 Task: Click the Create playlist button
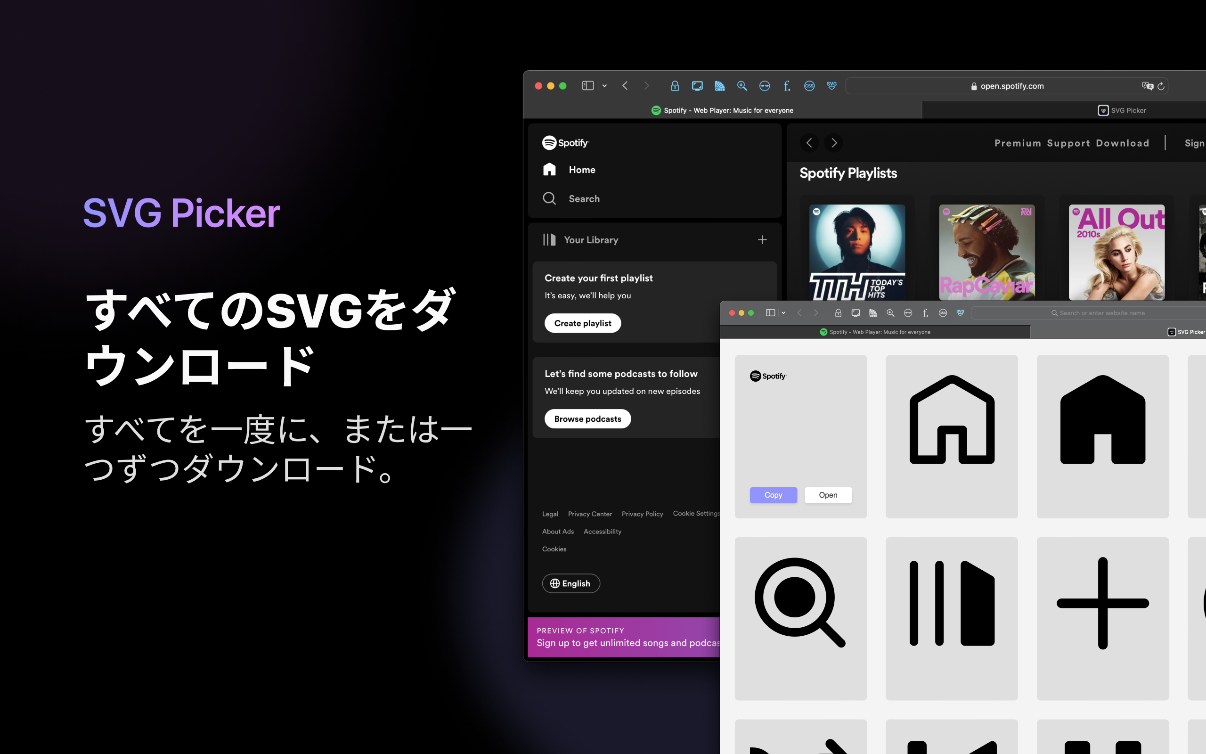point(583,323)
